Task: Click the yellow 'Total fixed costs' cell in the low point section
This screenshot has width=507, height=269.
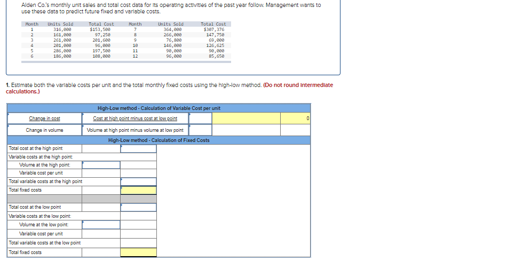Action: (138, 252)
